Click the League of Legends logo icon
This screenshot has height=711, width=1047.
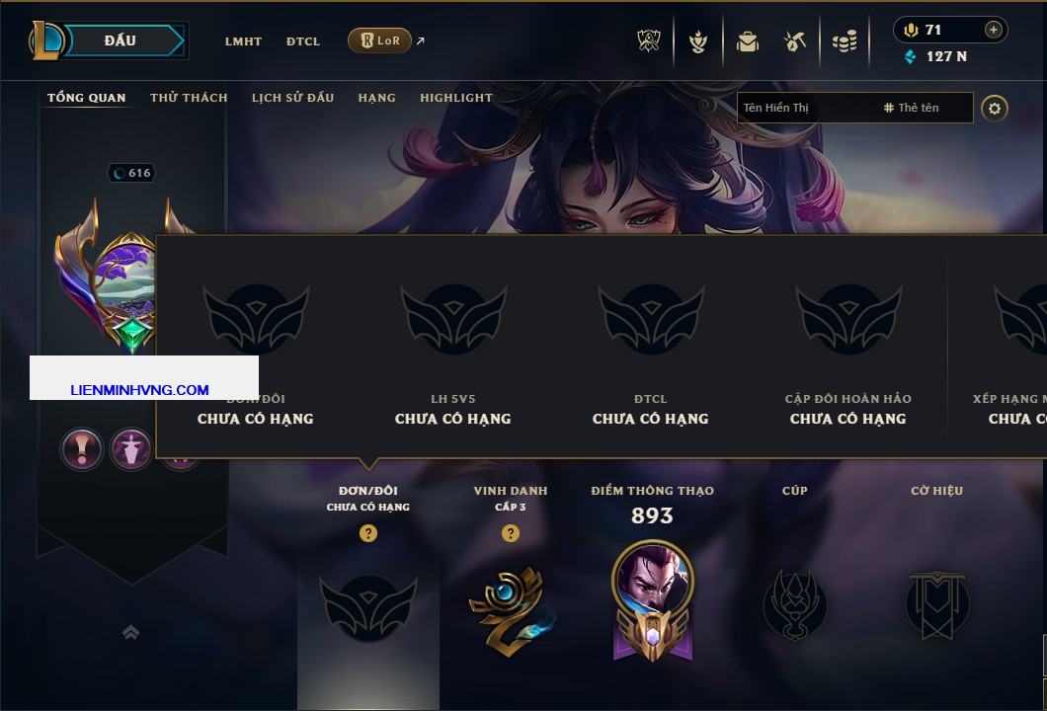pyautogui.click(x=46, y=40)
